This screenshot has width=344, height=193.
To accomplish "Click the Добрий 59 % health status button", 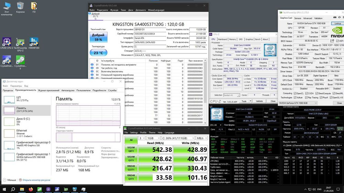I will (x=98, y=37).
